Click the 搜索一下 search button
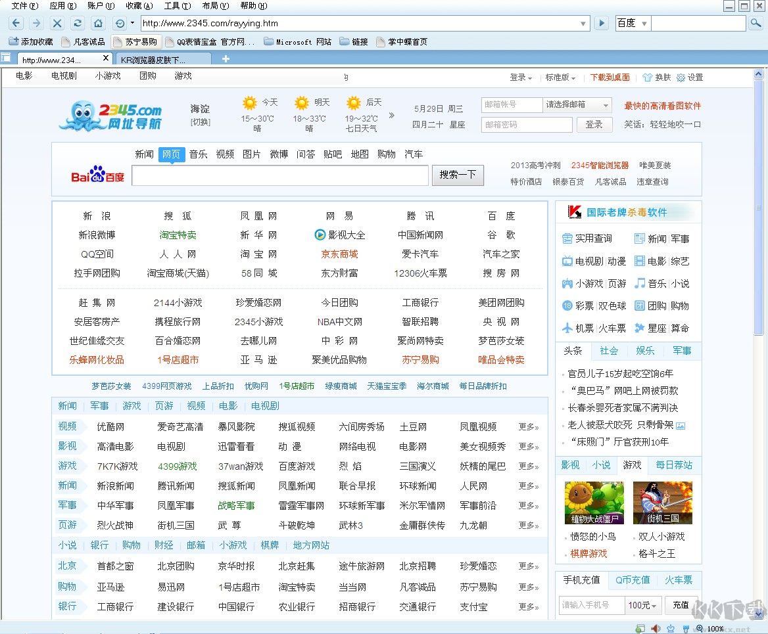Image resolution: width=768 pixels, height=634 pixels. pos(458,175)
